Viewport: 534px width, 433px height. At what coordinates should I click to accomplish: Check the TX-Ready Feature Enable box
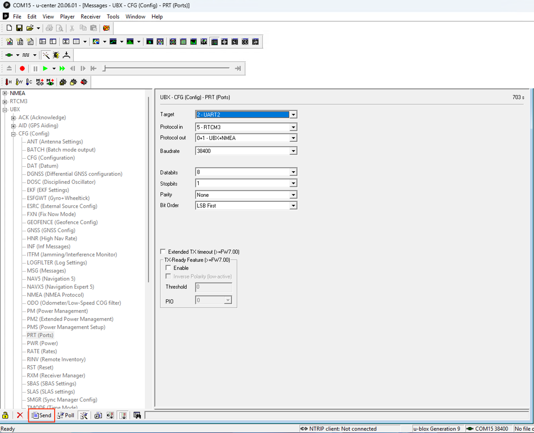click(169, 268)
